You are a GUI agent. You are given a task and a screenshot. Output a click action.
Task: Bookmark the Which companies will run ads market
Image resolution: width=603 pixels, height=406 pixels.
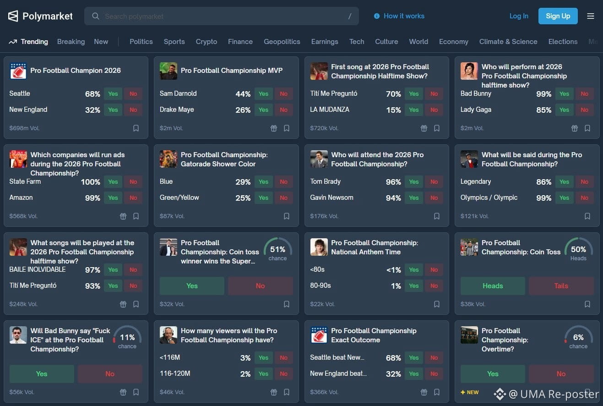tap(136, 216)
